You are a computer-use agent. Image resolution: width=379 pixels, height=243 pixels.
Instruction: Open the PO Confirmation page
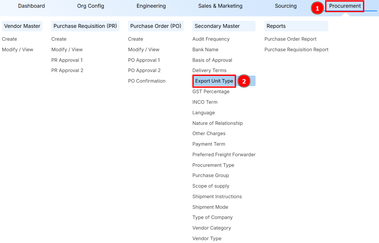[x=147, y=81]
